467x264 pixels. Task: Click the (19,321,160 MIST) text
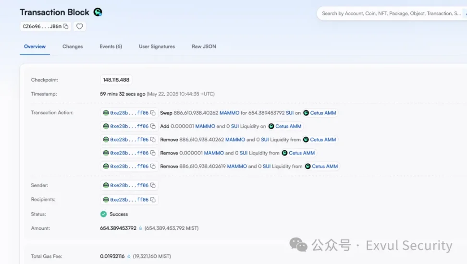tap(152, 256)
